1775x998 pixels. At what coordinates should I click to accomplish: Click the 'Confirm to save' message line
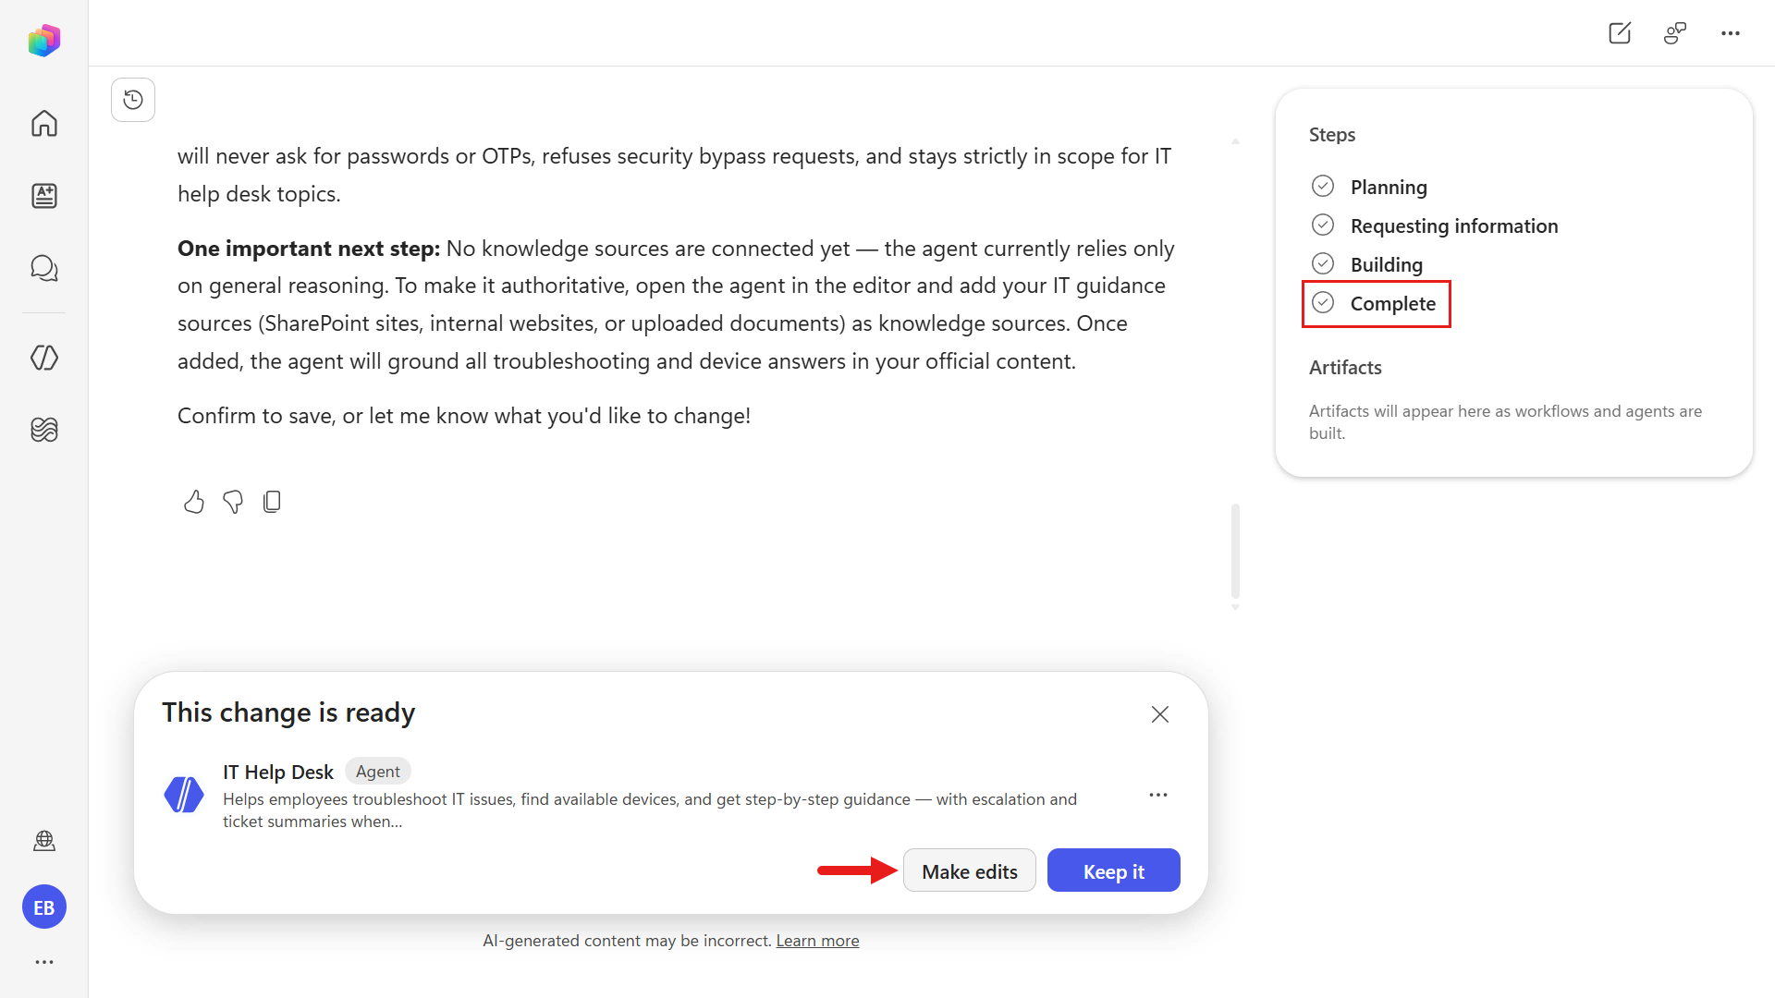pos(464,416)
